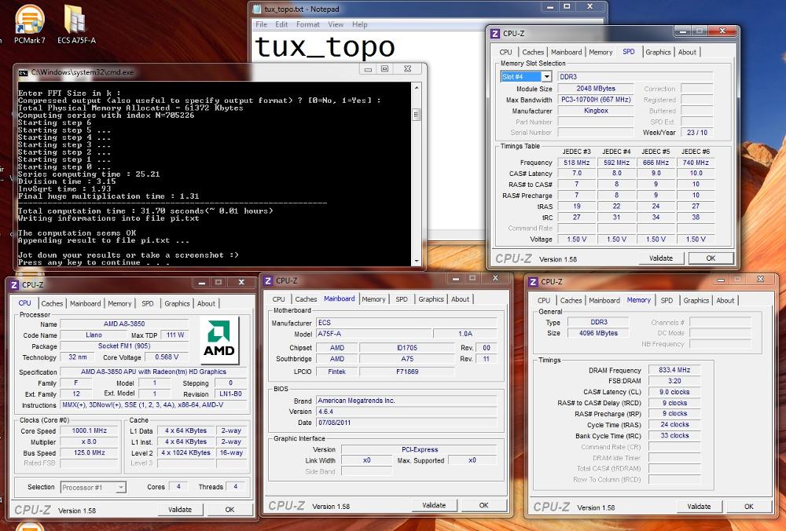Open the File menu in Notepad
This screenshot has height=531, width=786.
click(x=261, y=24)
